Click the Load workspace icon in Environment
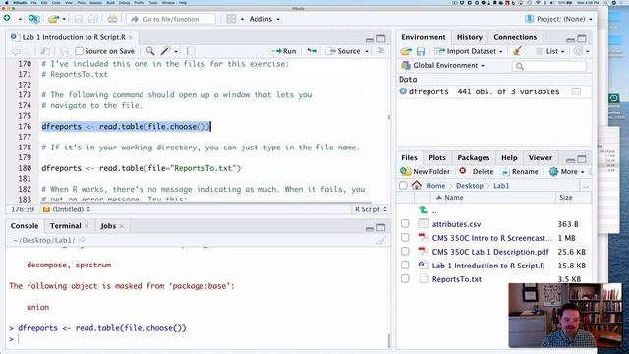This screenshot has width=629, height=354. [x=406, y=51]
